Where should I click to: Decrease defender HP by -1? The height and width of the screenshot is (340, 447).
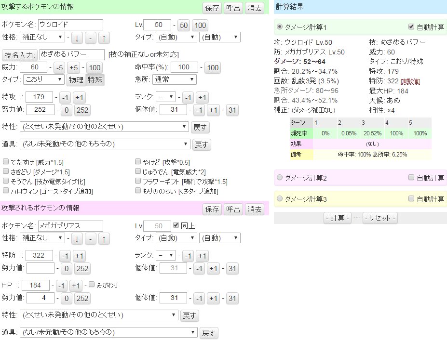[x=62, y=286]
